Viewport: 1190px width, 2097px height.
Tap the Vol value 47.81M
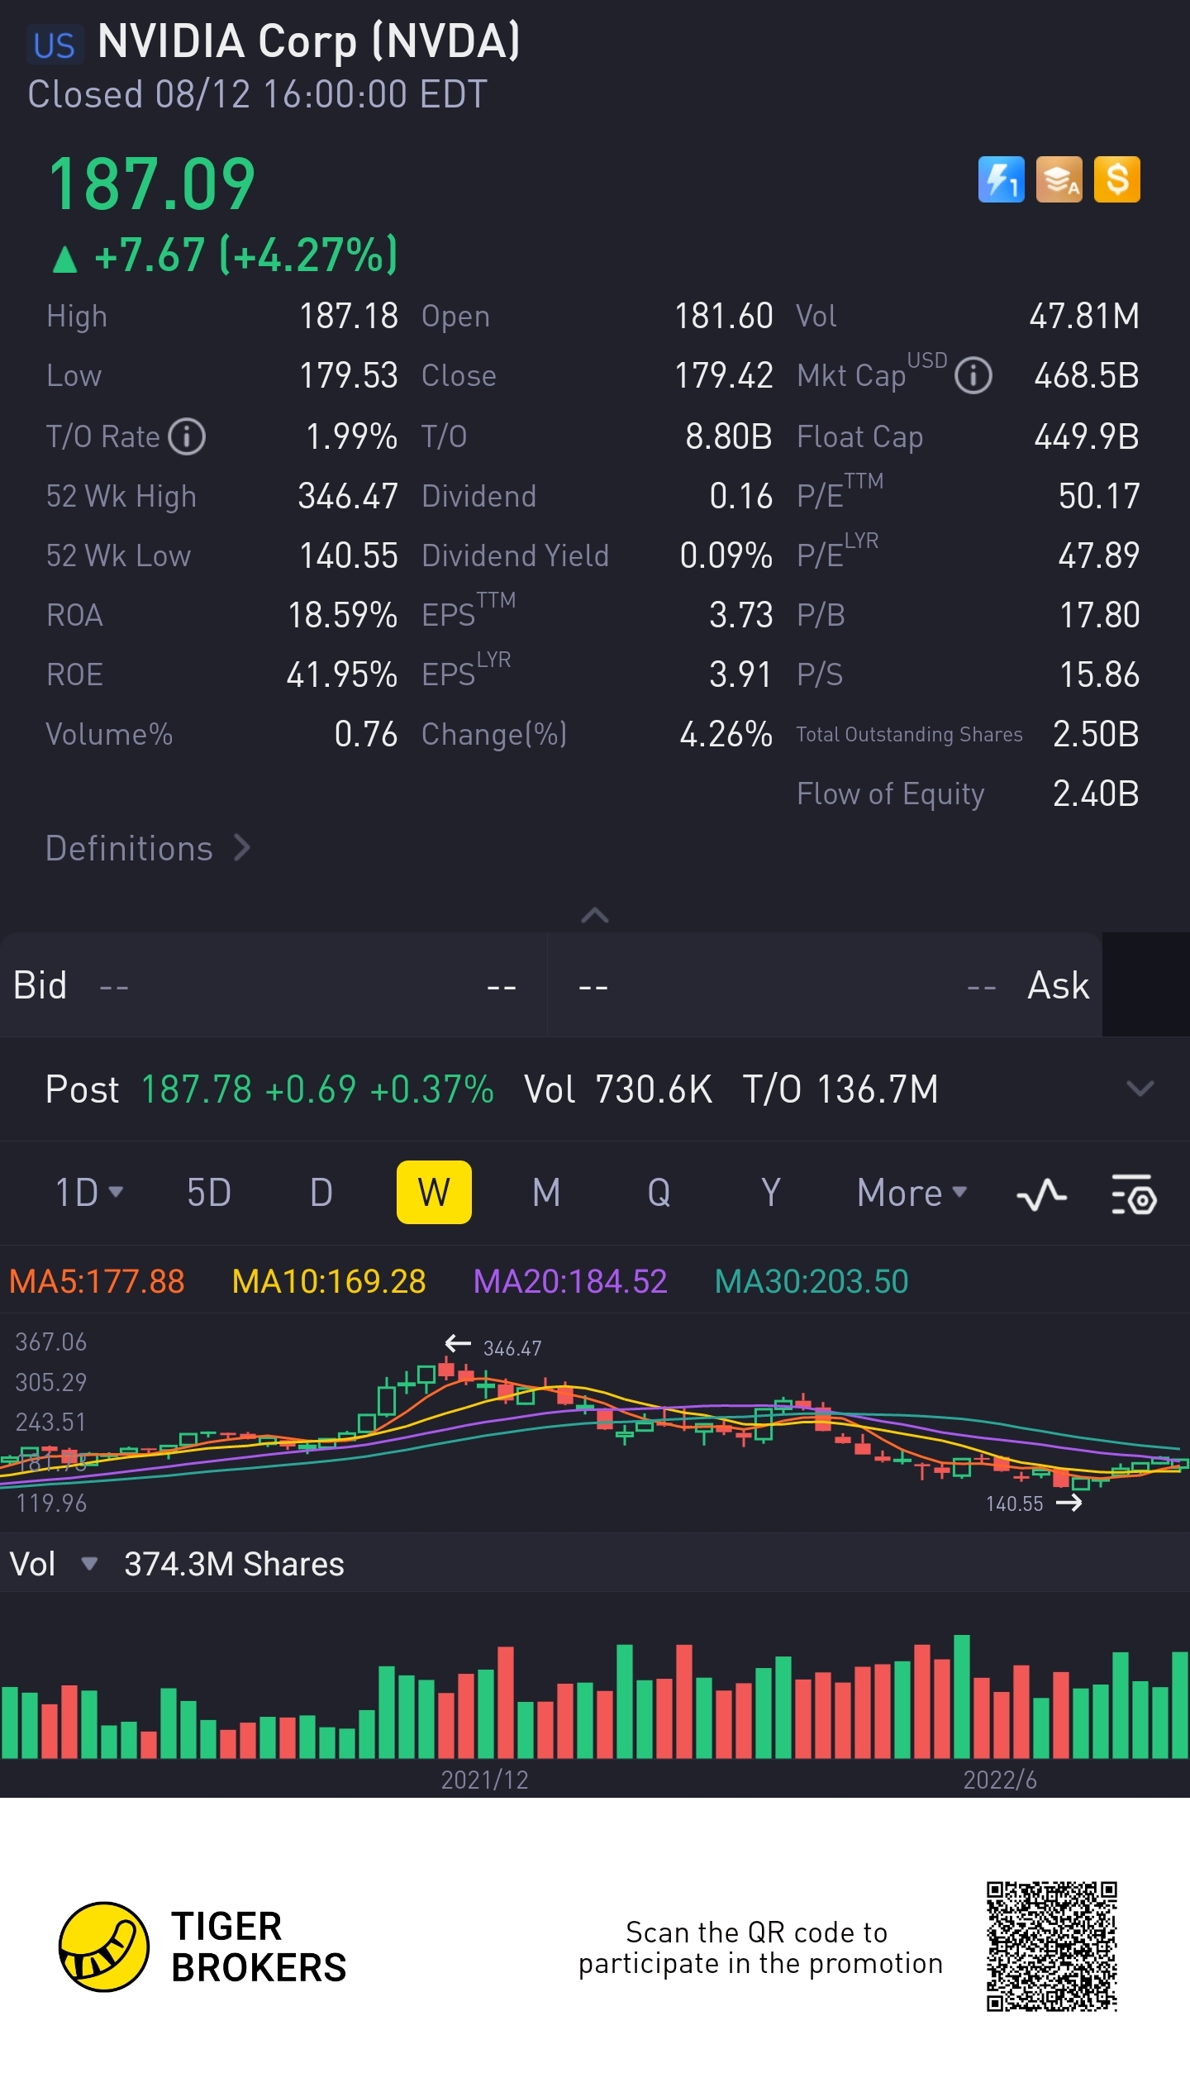1084,316
